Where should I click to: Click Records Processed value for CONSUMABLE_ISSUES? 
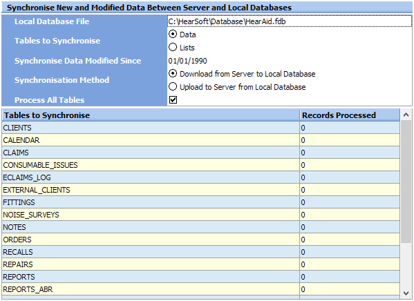click(350, 165)
